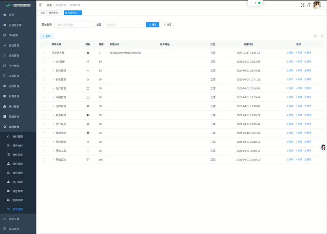The width and height of the screenshot is (327, 234).
Task: Switch to the 角色管理 tab
Action: (x=53, y=13)
